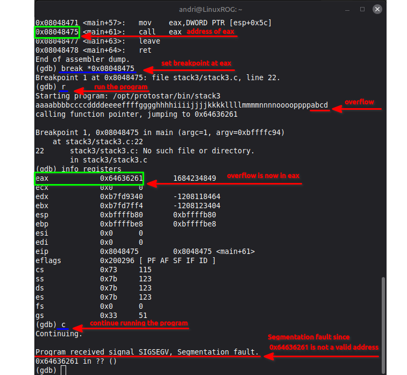407x375 pixels.
Task: Click the fs register row
Action: [89, 307]
